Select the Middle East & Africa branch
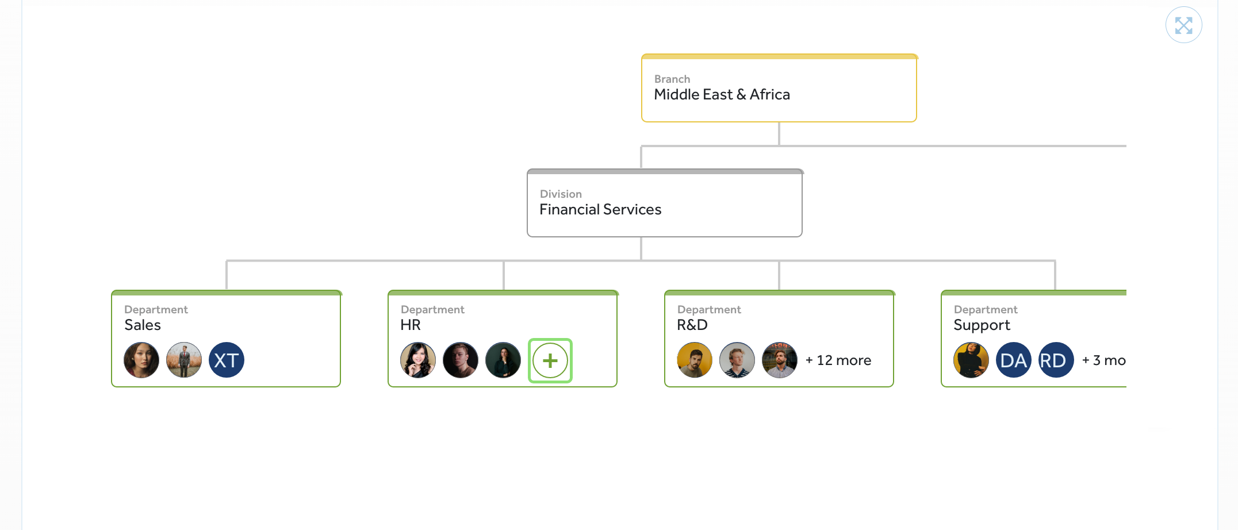Image resolution: width=1238 pixels, height=530 pixels. point(779,88)
